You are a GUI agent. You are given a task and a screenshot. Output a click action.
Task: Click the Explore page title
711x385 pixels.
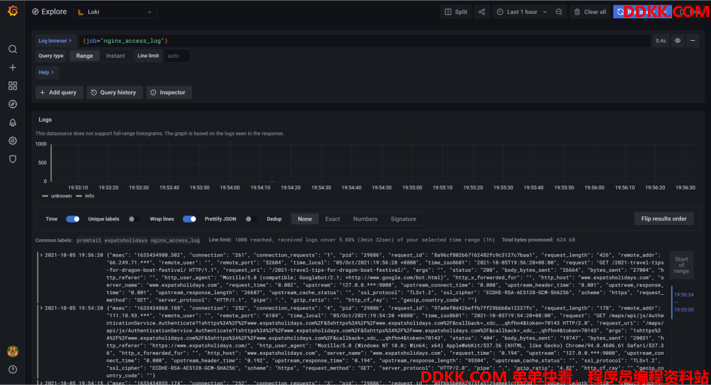(54, 12)
